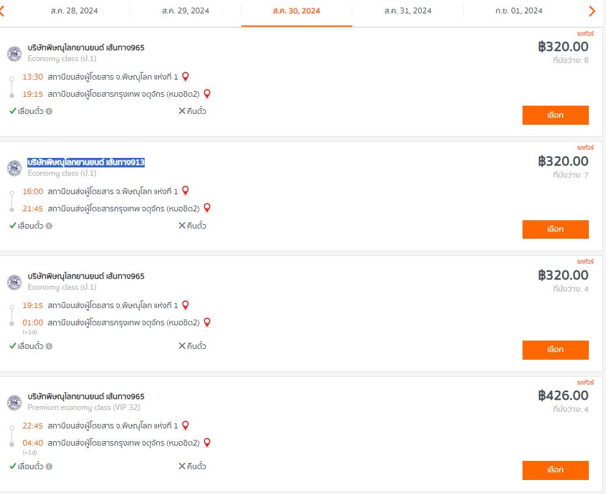Screen dimensions: 606x494
Task: Open map pin for 16:00 departure station
Action: 185,191
